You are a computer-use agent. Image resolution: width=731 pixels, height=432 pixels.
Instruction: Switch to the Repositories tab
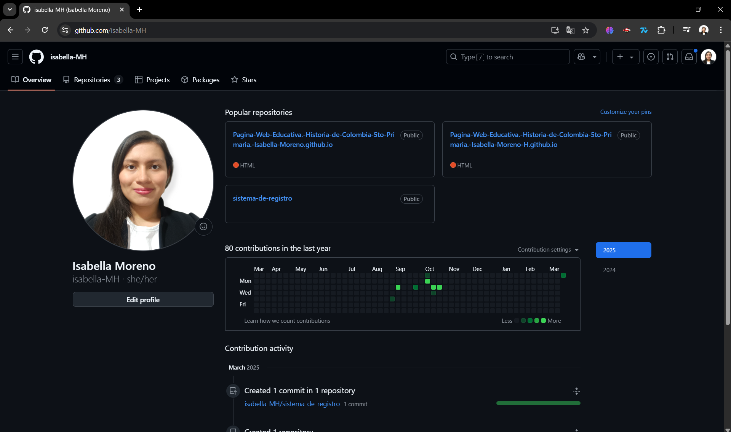point(93,80)
